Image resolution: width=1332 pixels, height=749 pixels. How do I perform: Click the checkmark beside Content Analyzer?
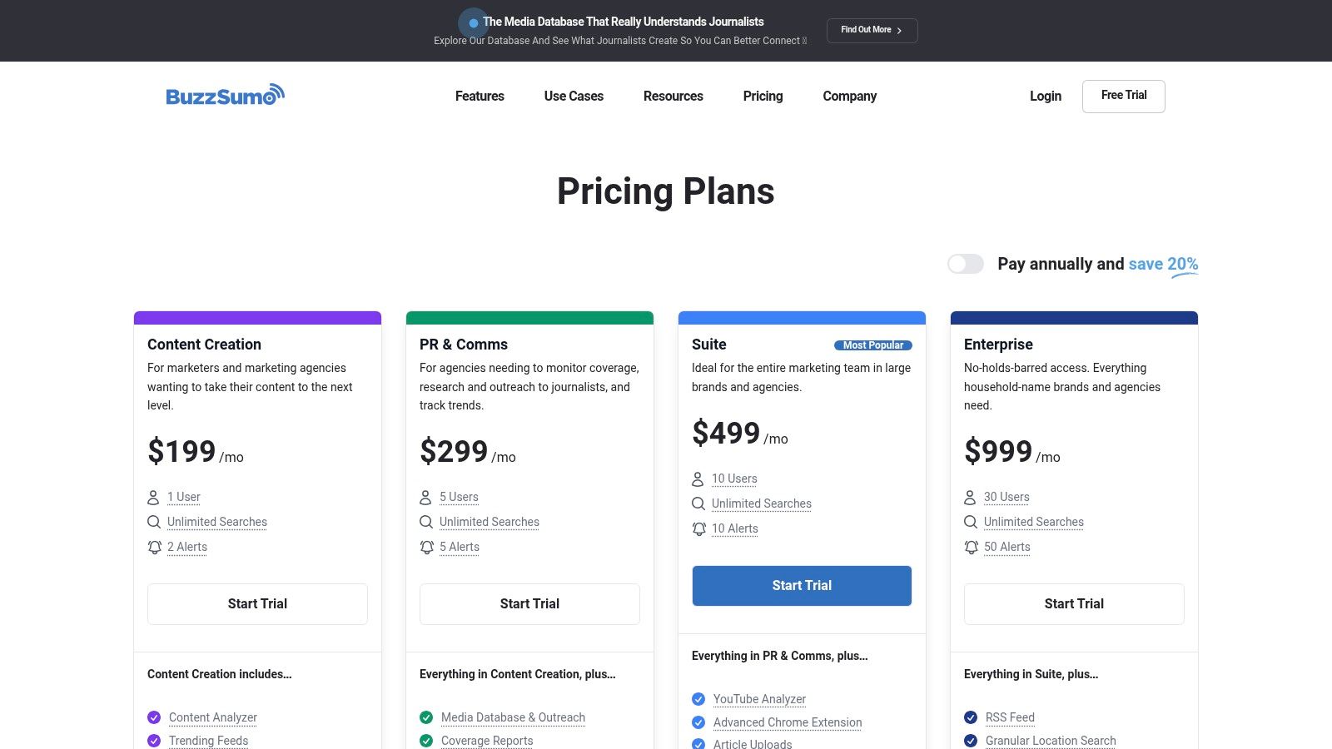pos(154,717)
